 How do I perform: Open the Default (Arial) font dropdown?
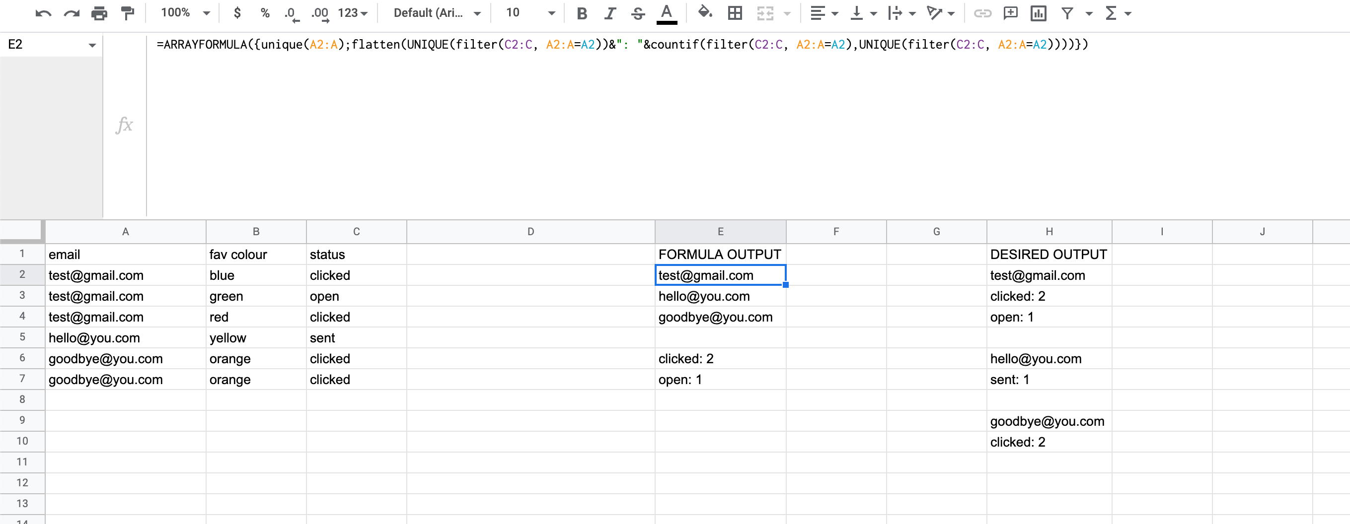click(x=437, y=13)
